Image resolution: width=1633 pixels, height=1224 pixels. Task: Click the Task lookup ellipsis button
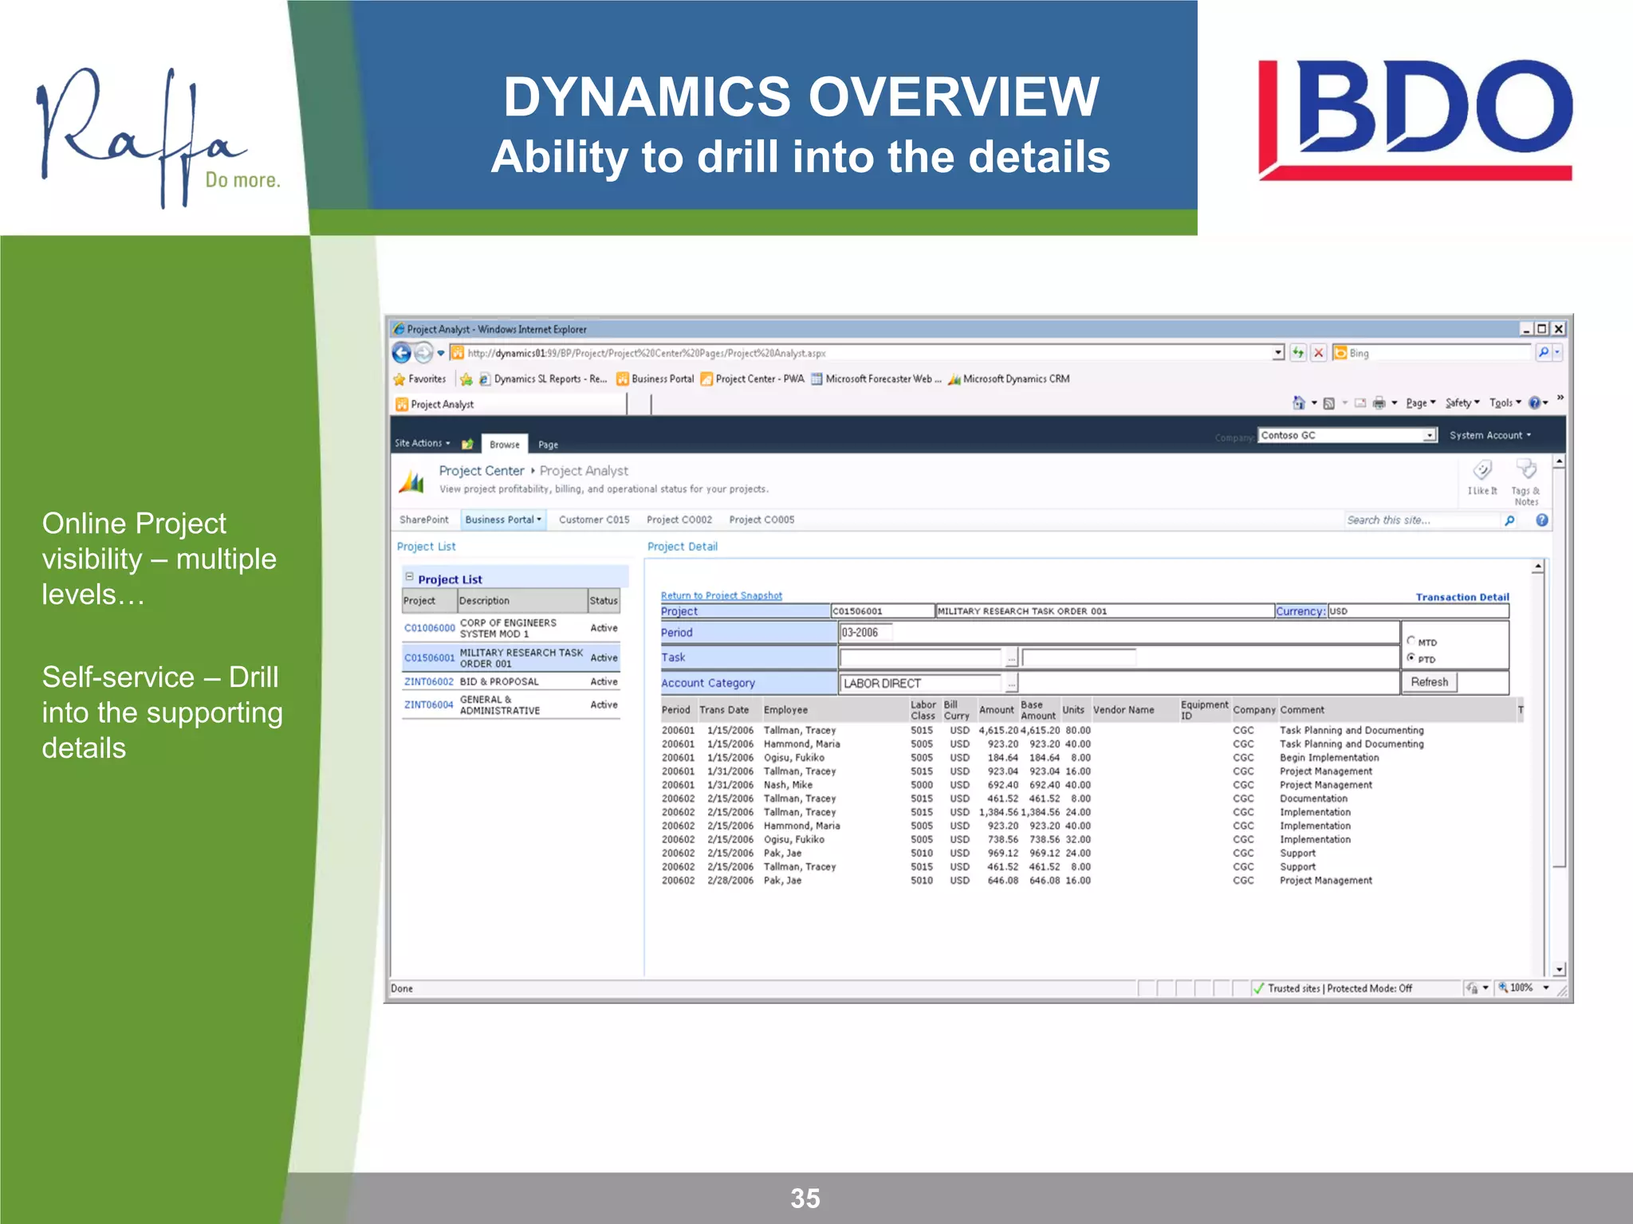coord(1012,658)
